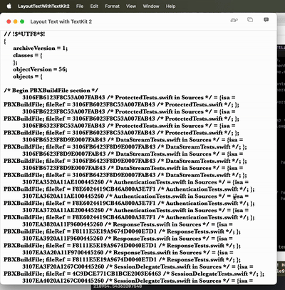The width and height of the screenshot is (285, 290).
Task: Toggle the show layer frames icon
Action: click(x=250, y=20)
